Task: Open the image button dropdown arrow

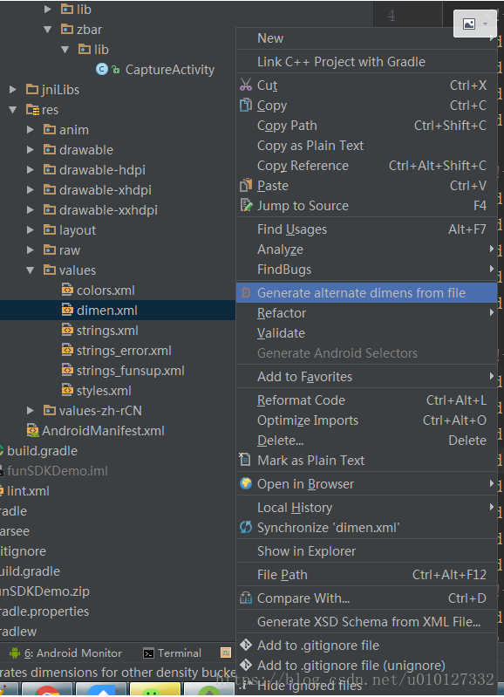Action: click(485, 24)
